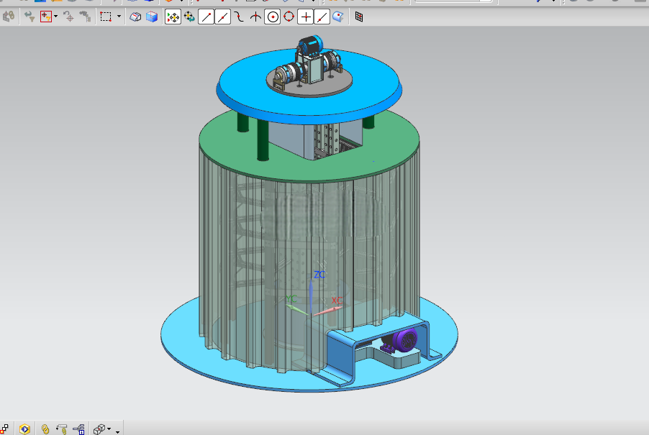Toggle the End Point snap option

(206, 17)
